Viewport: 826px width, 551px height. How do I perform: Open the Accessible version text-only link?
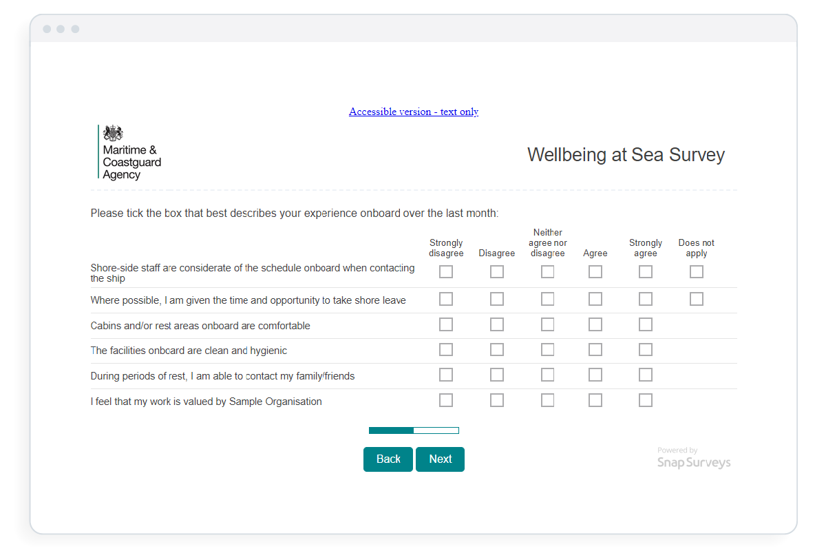point(413,112)
